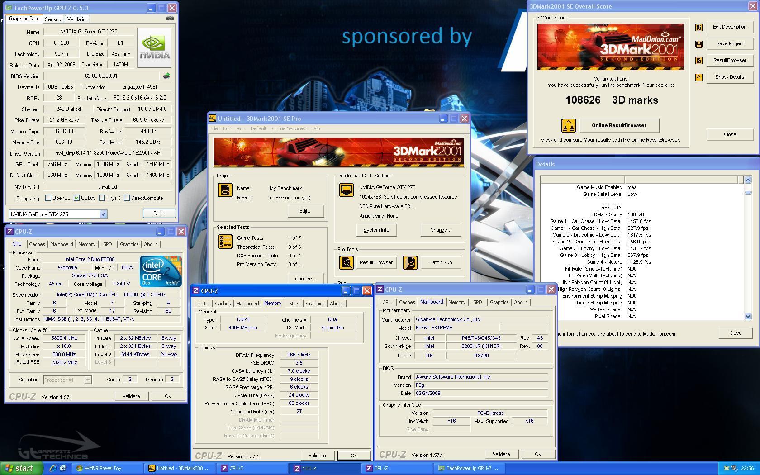The width and height of the screenshot is (760, 475).
Task: Open TechPowerUp GPU-Z taskbar item
Action: coord(470,468)
